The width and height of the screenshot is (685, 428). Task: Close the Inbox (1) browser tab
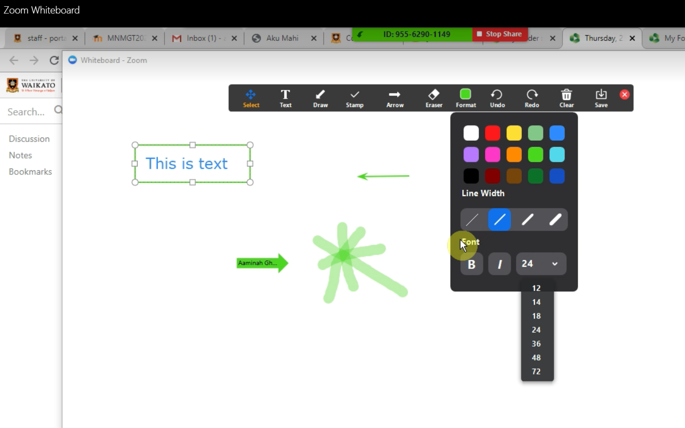click(234, 38)
